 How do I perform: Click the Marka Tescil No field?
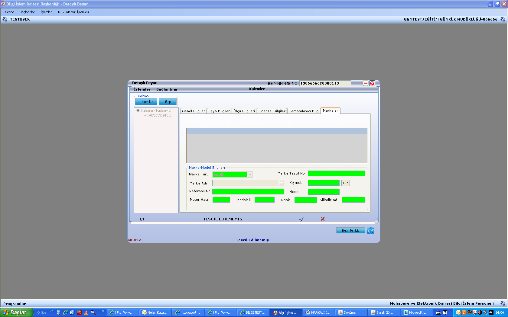click(x=336, y=173)
